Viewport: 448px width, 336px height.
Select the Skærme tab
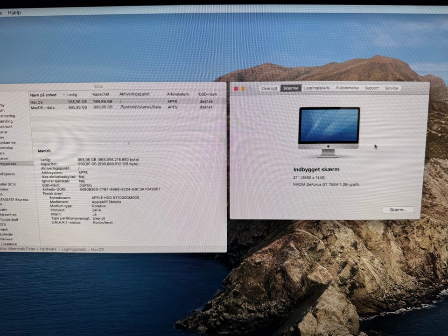click(x=291, y=88)
